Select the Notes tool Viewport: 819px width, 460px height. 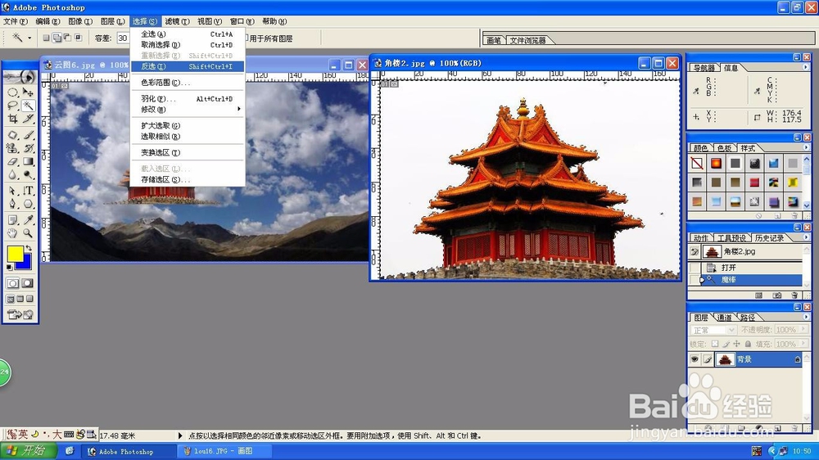13,220
